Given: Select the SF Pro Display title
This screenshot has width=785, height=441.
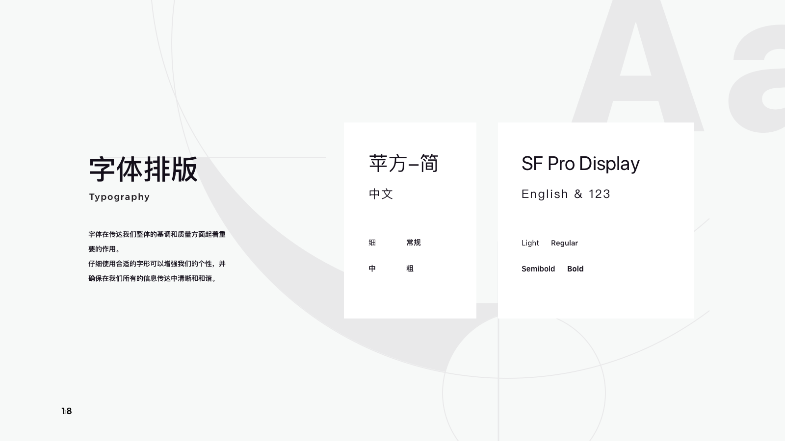Looking at the screenshot, I should pyautogui.click(x=580, y=164).
